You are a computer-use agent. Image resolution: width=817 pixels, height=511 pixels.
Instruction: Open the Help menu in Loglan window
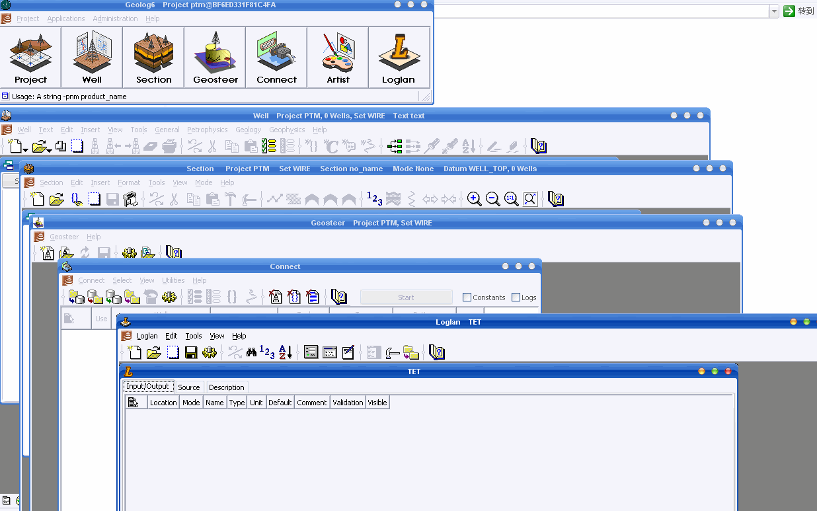click(239, 336)
